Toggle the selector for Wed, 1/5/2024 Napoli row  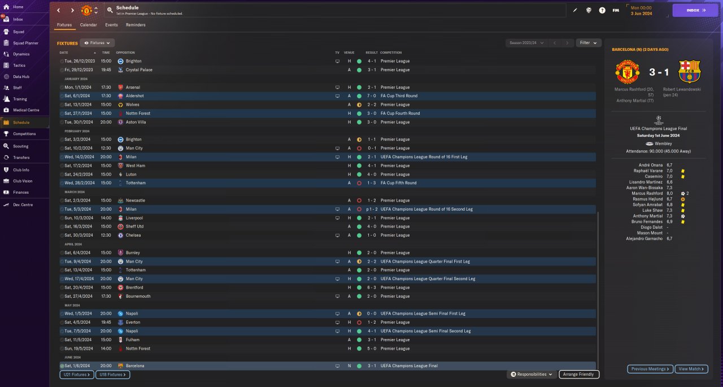click(x=62, y=314)
